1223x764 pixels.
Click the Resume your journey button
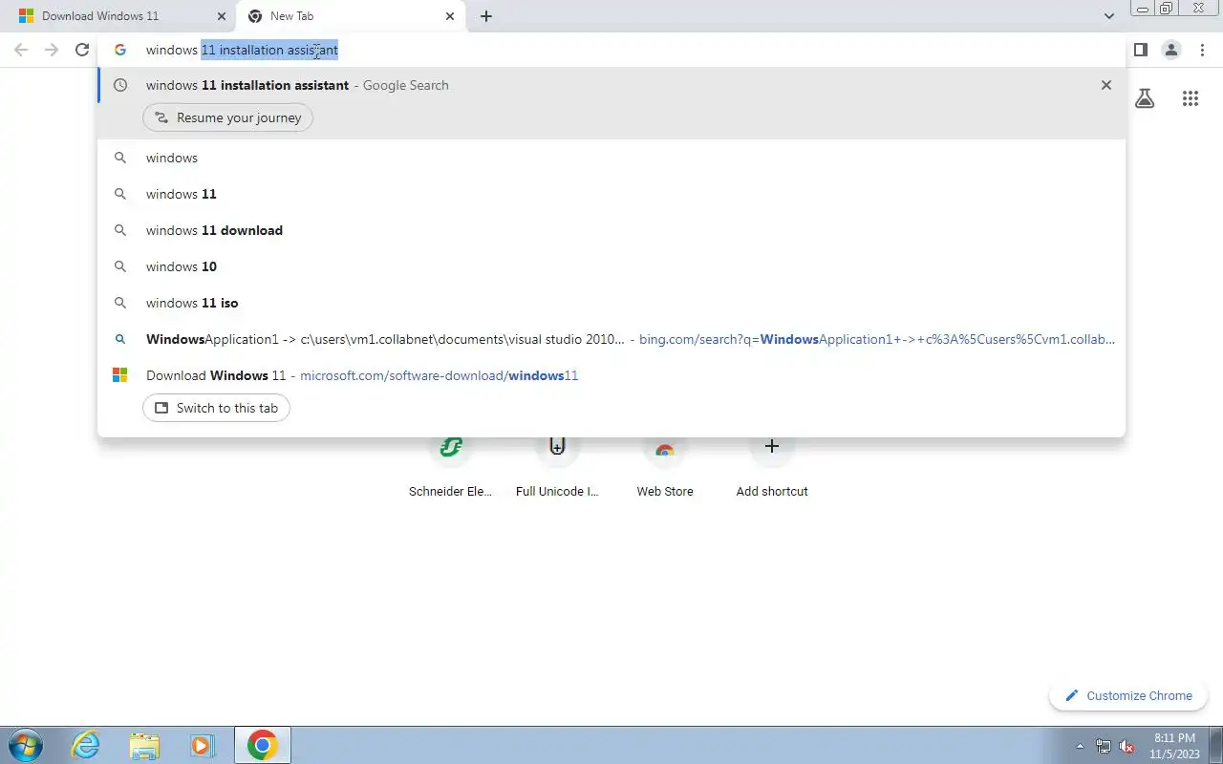227,117
